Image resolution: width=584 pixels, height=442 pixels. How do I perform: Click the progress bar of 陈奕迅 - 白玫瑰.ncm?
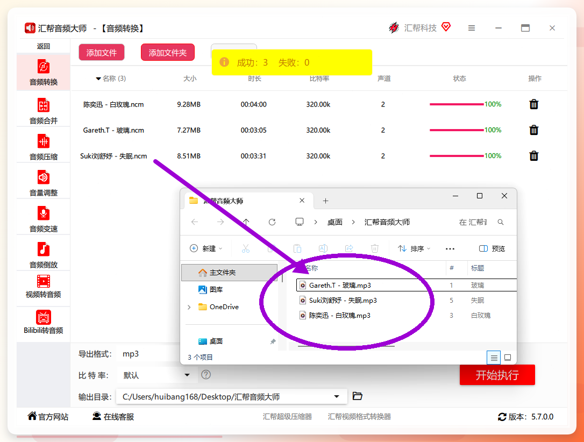pyautogui.click(x=457, y=104)
